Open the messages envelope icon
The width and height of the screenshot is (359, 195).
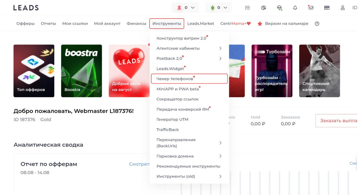coord(311,7)
